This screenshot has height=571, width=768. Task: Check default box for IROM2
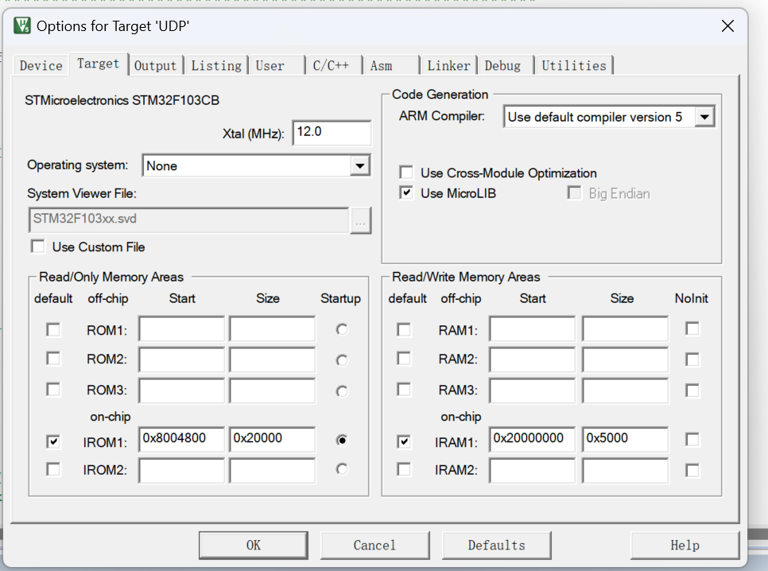(x=53, y=469)
